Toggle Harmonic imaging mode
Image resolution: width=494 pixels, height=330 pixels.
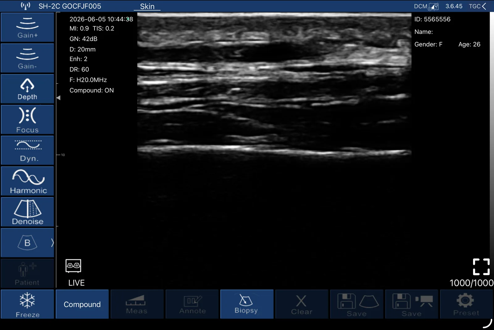(27, 181)
